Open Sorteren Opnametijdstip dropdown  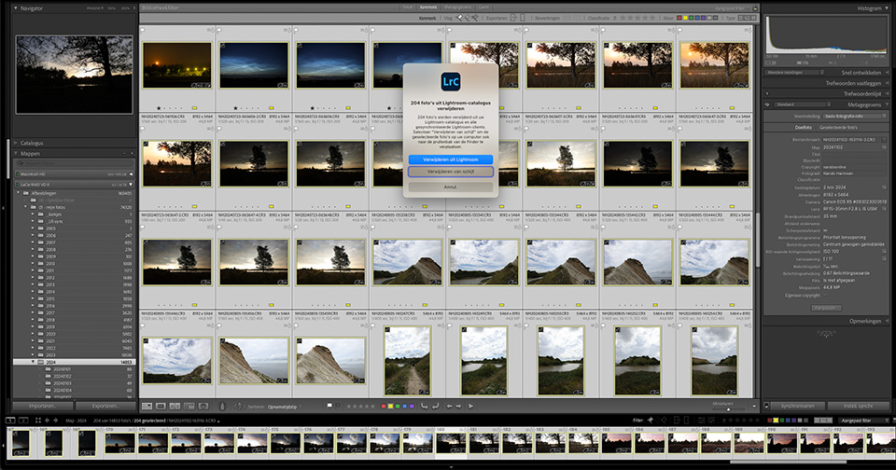point(286,407)
